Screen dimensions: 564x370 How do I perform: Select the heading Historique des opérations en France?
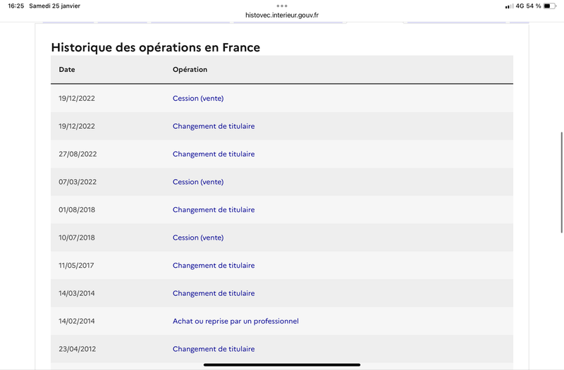(x=155, y=47)
